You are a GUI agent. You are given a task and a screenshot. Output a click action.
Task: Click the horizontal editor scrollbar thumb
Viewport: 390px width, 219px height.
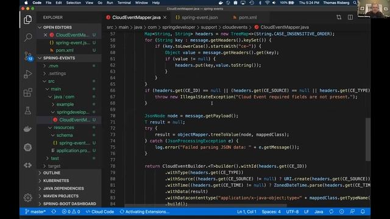click(x=205, y=206)
